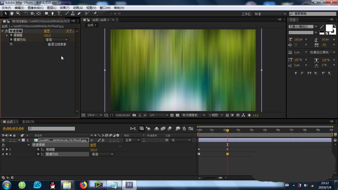This screenshot has height=190, width=338.
Task: Enable the 重复边缘像素 checkbox
Action: point(46,44)
